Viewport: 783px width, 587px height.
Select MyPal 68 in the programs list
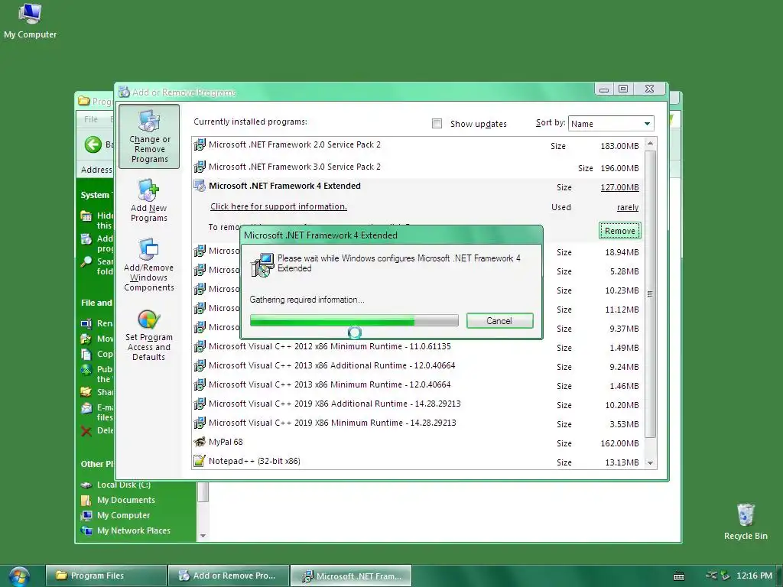point(417,443)
